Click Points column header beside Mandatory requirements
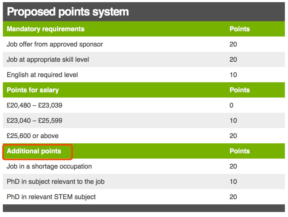This screenshot has width=288, height=217. (x=240, y=29)
